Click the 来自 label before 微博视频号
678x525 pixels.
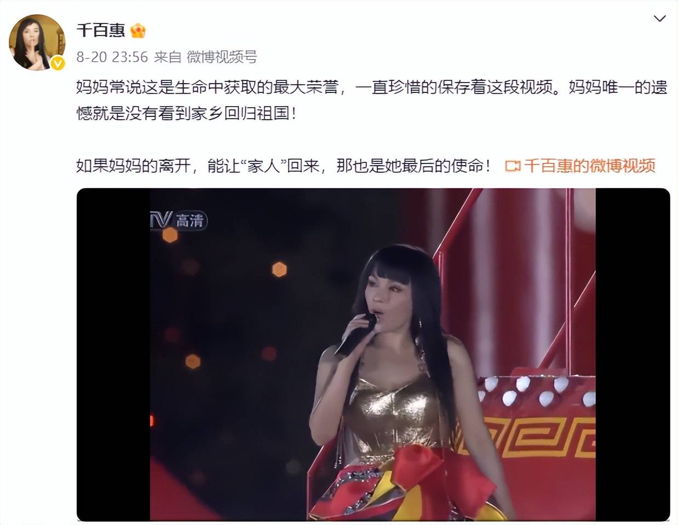[x=168, y=57]
